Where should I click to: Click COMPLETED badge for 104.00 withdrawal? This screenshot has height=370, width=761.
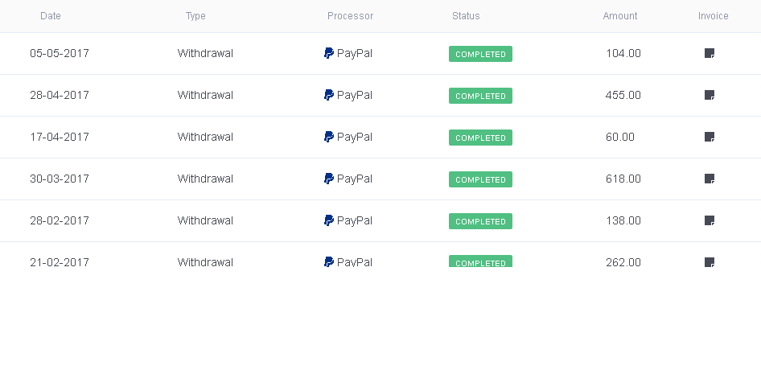pyautogui.click(x=480, y=55)
